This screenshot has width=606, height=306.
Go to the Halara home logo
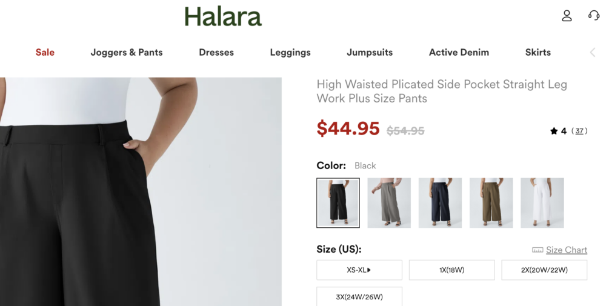[x=223, y=16]
